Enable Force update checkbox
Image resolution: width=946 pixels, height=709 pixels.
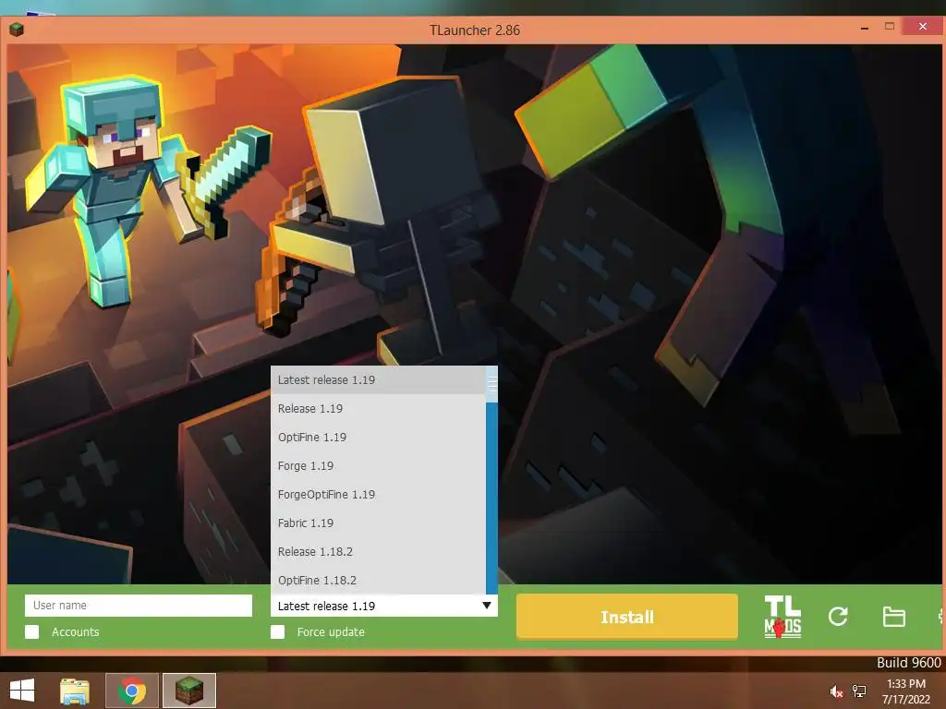click(277, 631)
